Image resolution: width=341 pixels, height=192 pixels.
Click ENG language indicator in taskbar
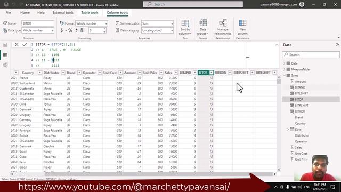click(x=307, y=187)
